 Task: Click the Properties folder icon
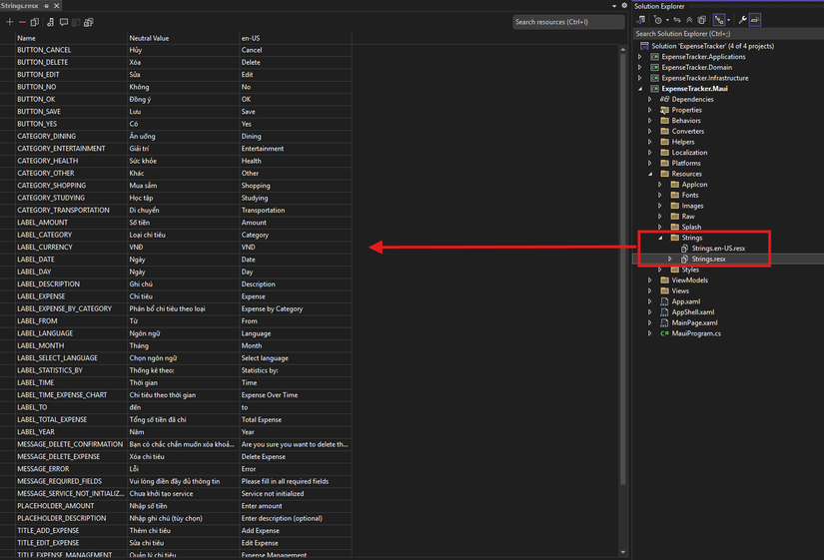coord(665,110)
